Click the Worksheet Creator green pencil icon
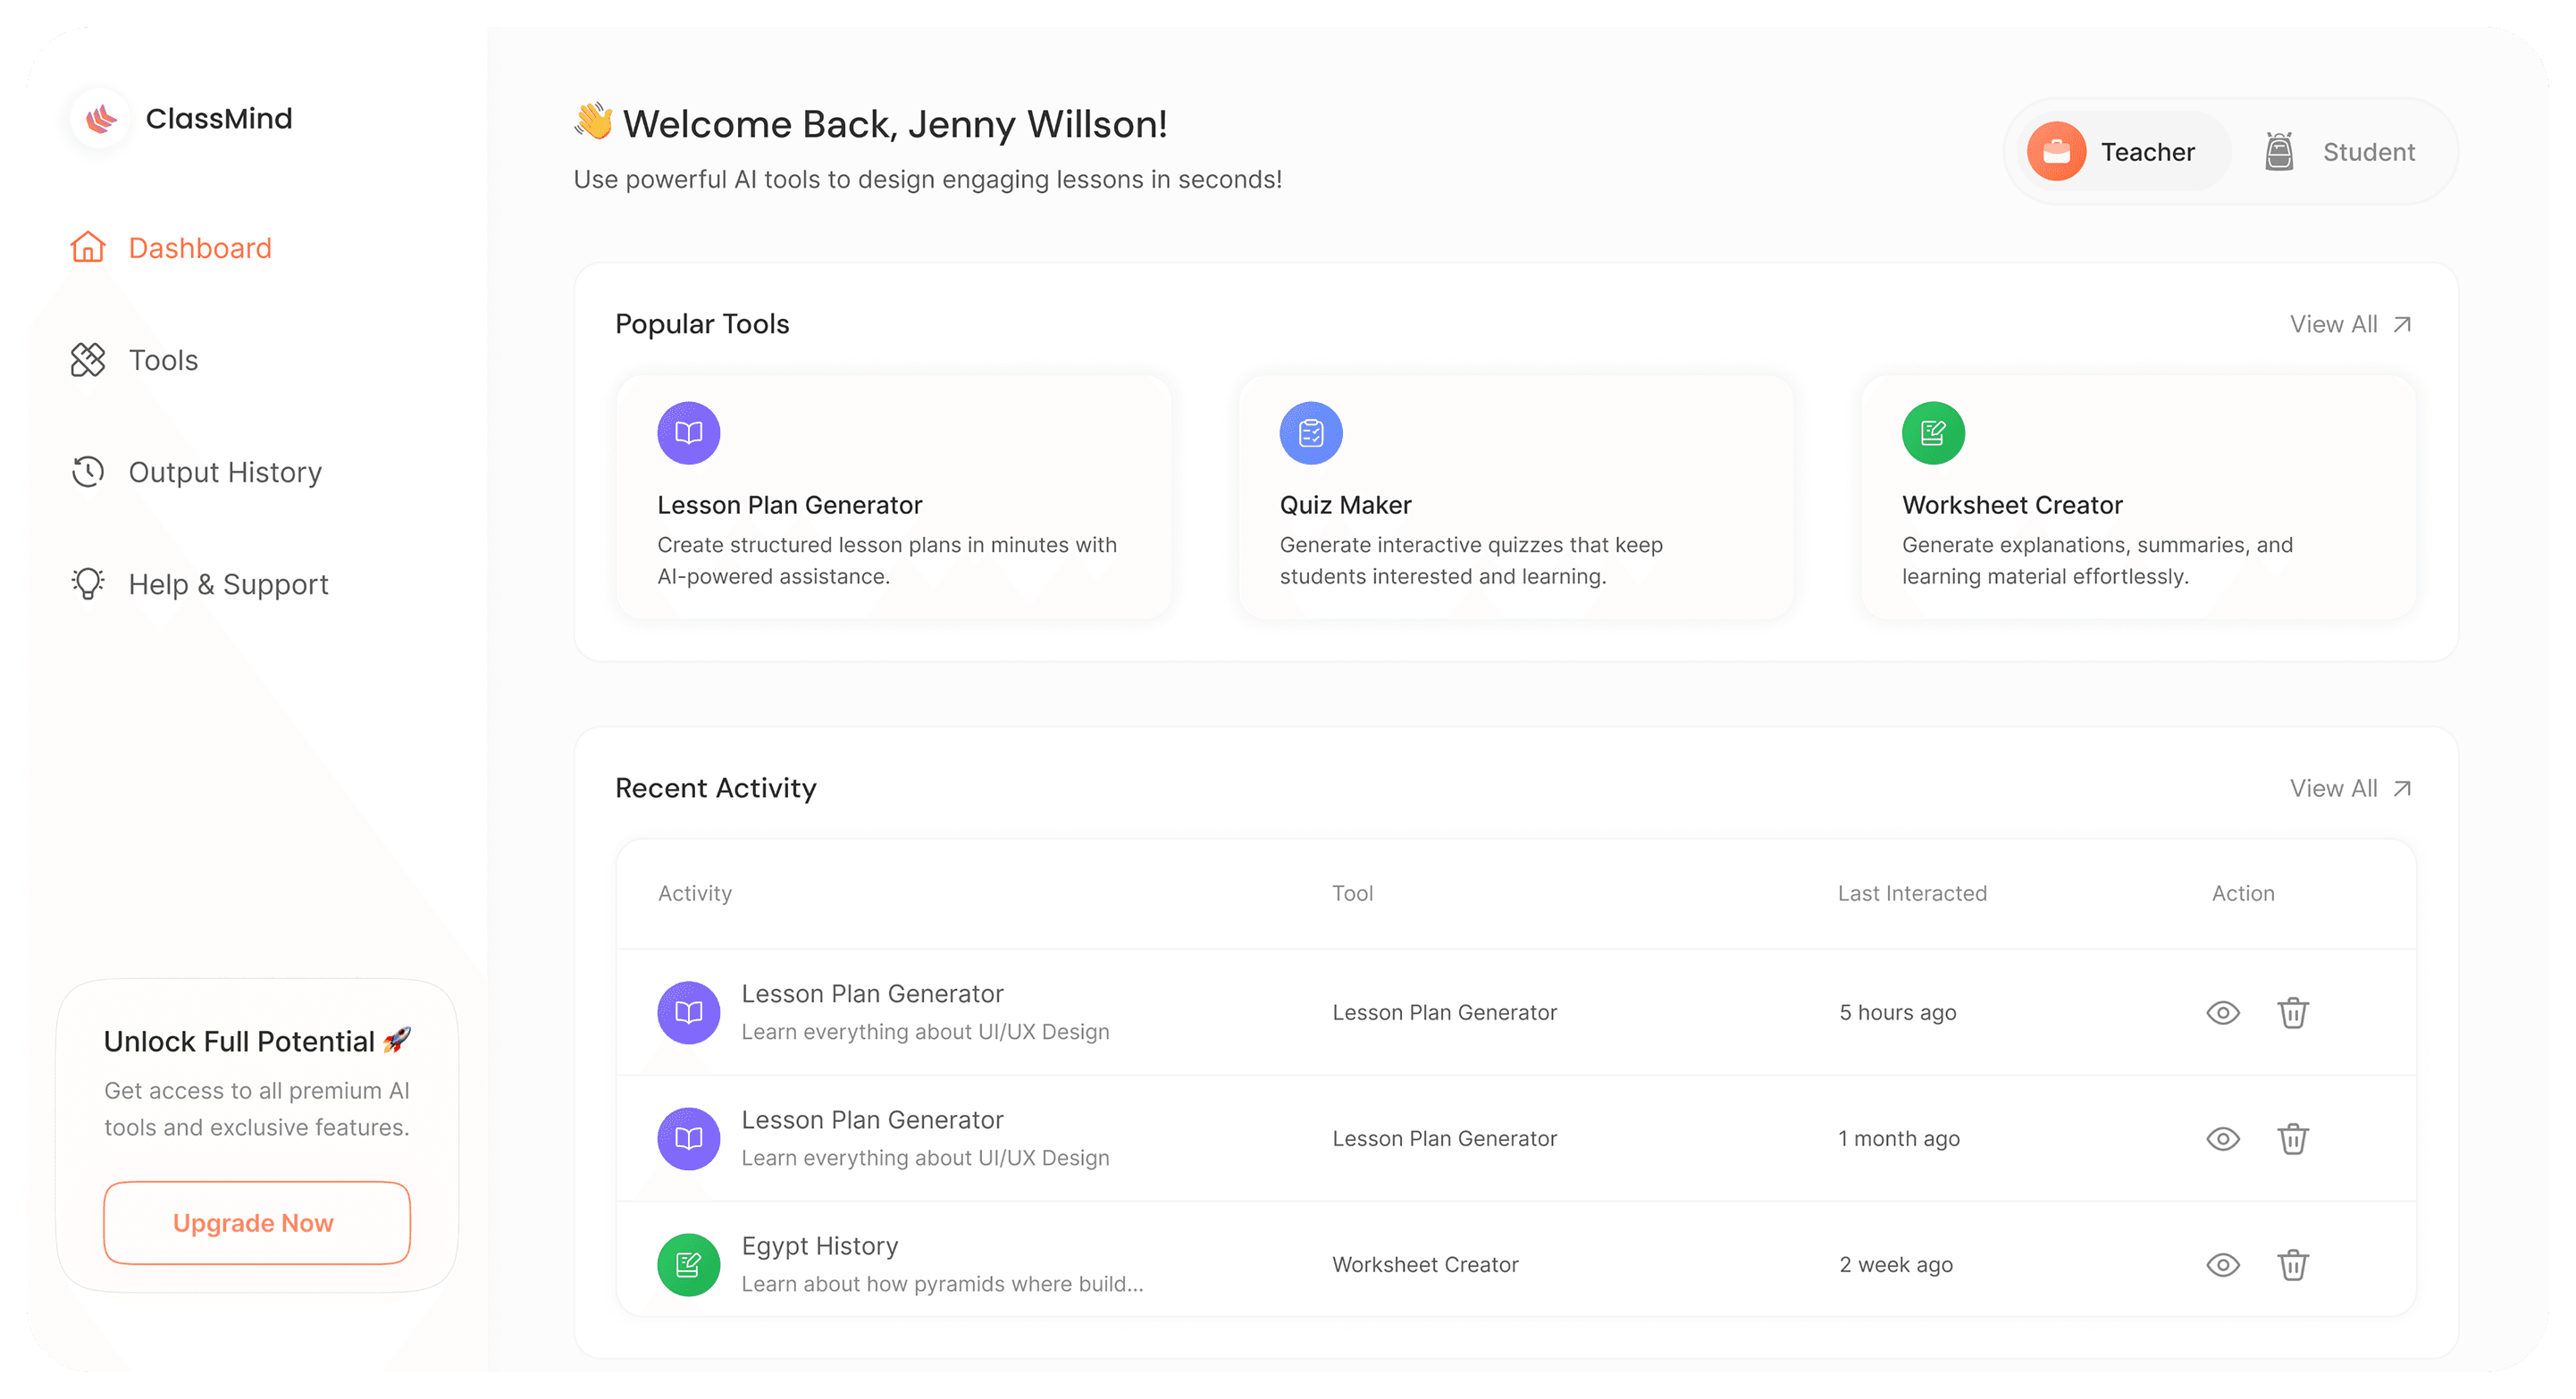Image resolution: width=2576 pixels, height=1399 pixels. 1933,433
